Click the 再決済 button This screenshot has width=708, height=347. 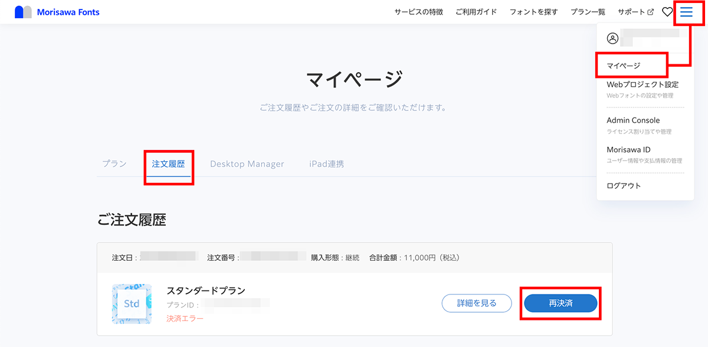click(560, 303)
